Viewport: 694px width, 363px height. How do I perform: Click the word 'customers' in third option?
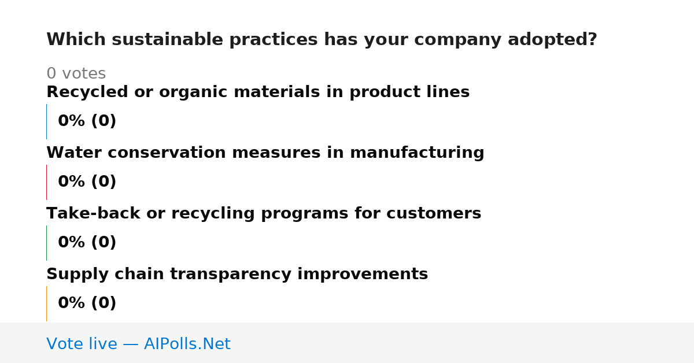tap(434, 214)
